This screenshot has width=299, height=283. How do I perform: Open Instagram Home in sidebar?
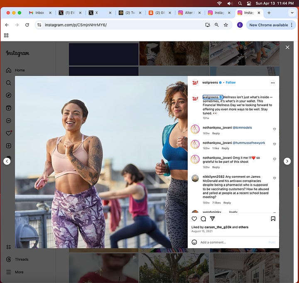[x=15, y=70]
